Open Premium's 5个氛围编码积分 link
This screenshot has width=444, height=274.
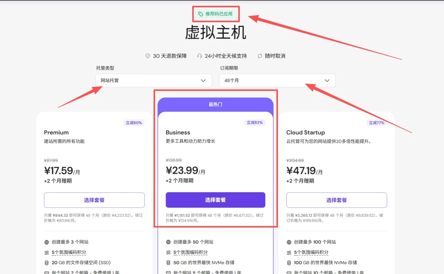(69, 252)
